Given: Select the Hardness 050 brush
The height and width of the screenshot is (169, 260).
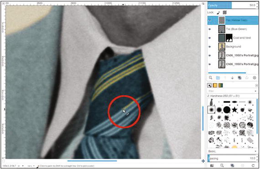Looking at the screenshot, I should coord(211,110).
